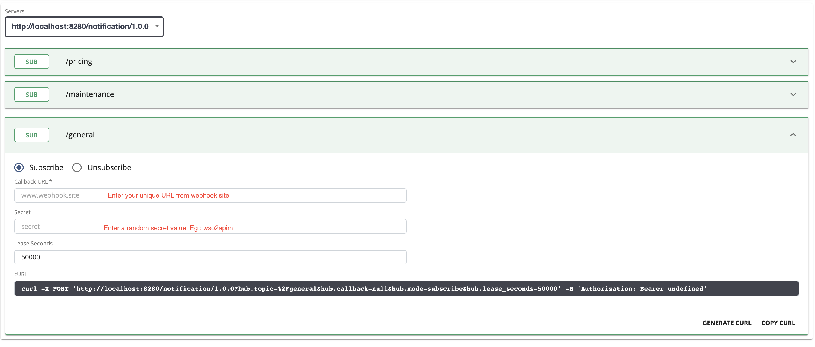This screenshot has height=347, width=815.
Task: Select the Unsubscribe option
Action: [77, 167]
